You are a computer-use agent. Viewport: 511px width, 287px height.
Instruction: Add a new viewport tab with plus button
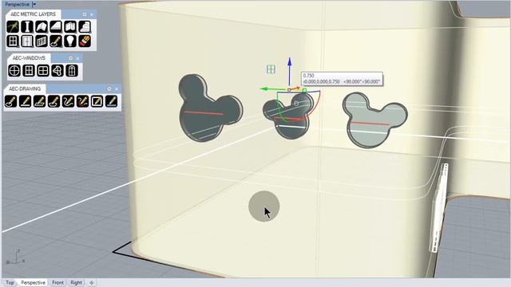point(92,283)
